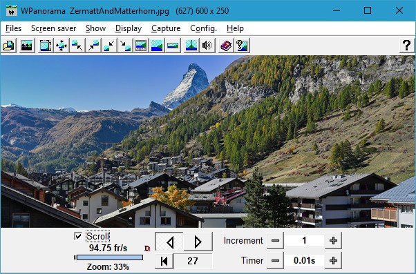The image size is (416, 274).
Task: Click the question mark button at toolbar end
Action: click(406, 46)
